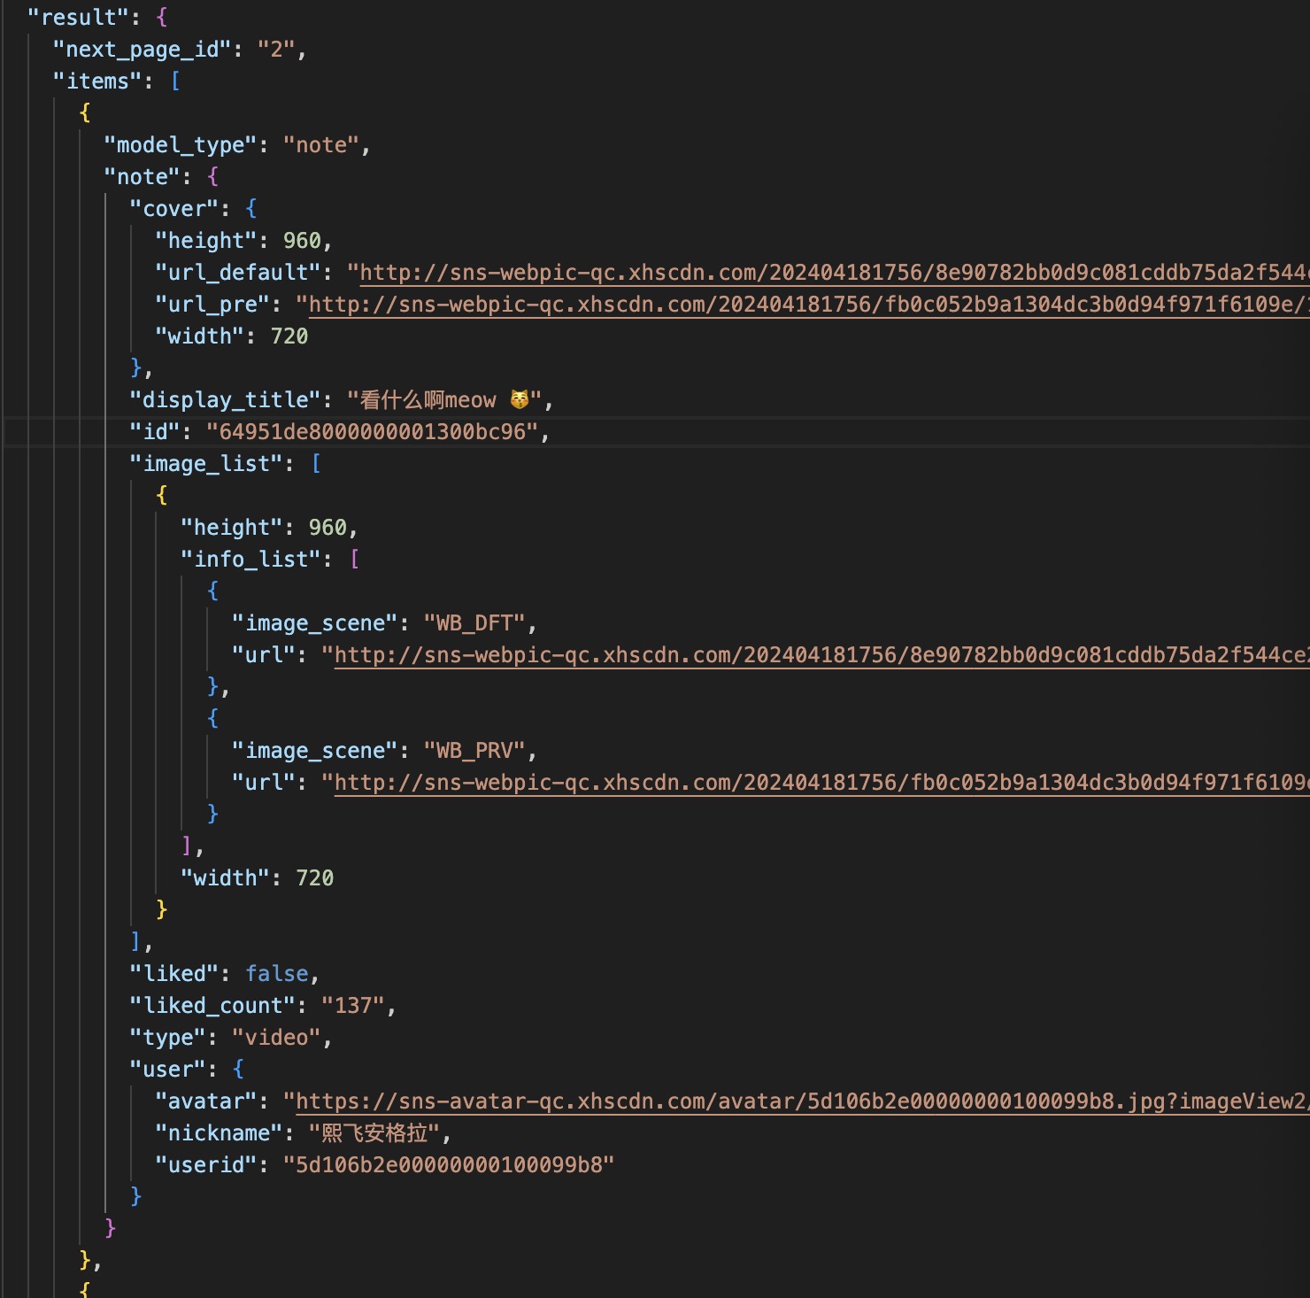Open the url_default link in cover
Screen dimensions: 1310x1298
[x=834, y=273]
